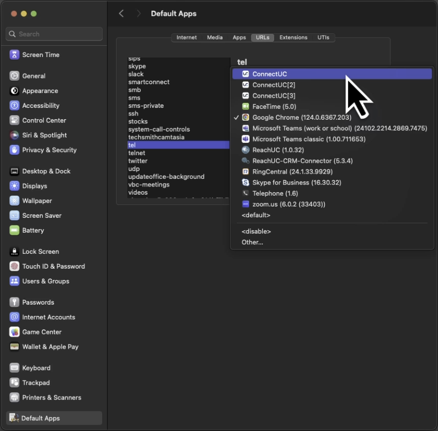This screenshot has width=438, height=431.
Task: Click the Users & Groups icon
Action: (x=14, y=281)
